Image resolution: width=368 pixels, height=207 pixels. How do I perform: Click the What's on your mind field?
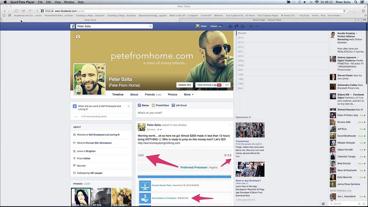pyautogui.click(x=184, y=113)
